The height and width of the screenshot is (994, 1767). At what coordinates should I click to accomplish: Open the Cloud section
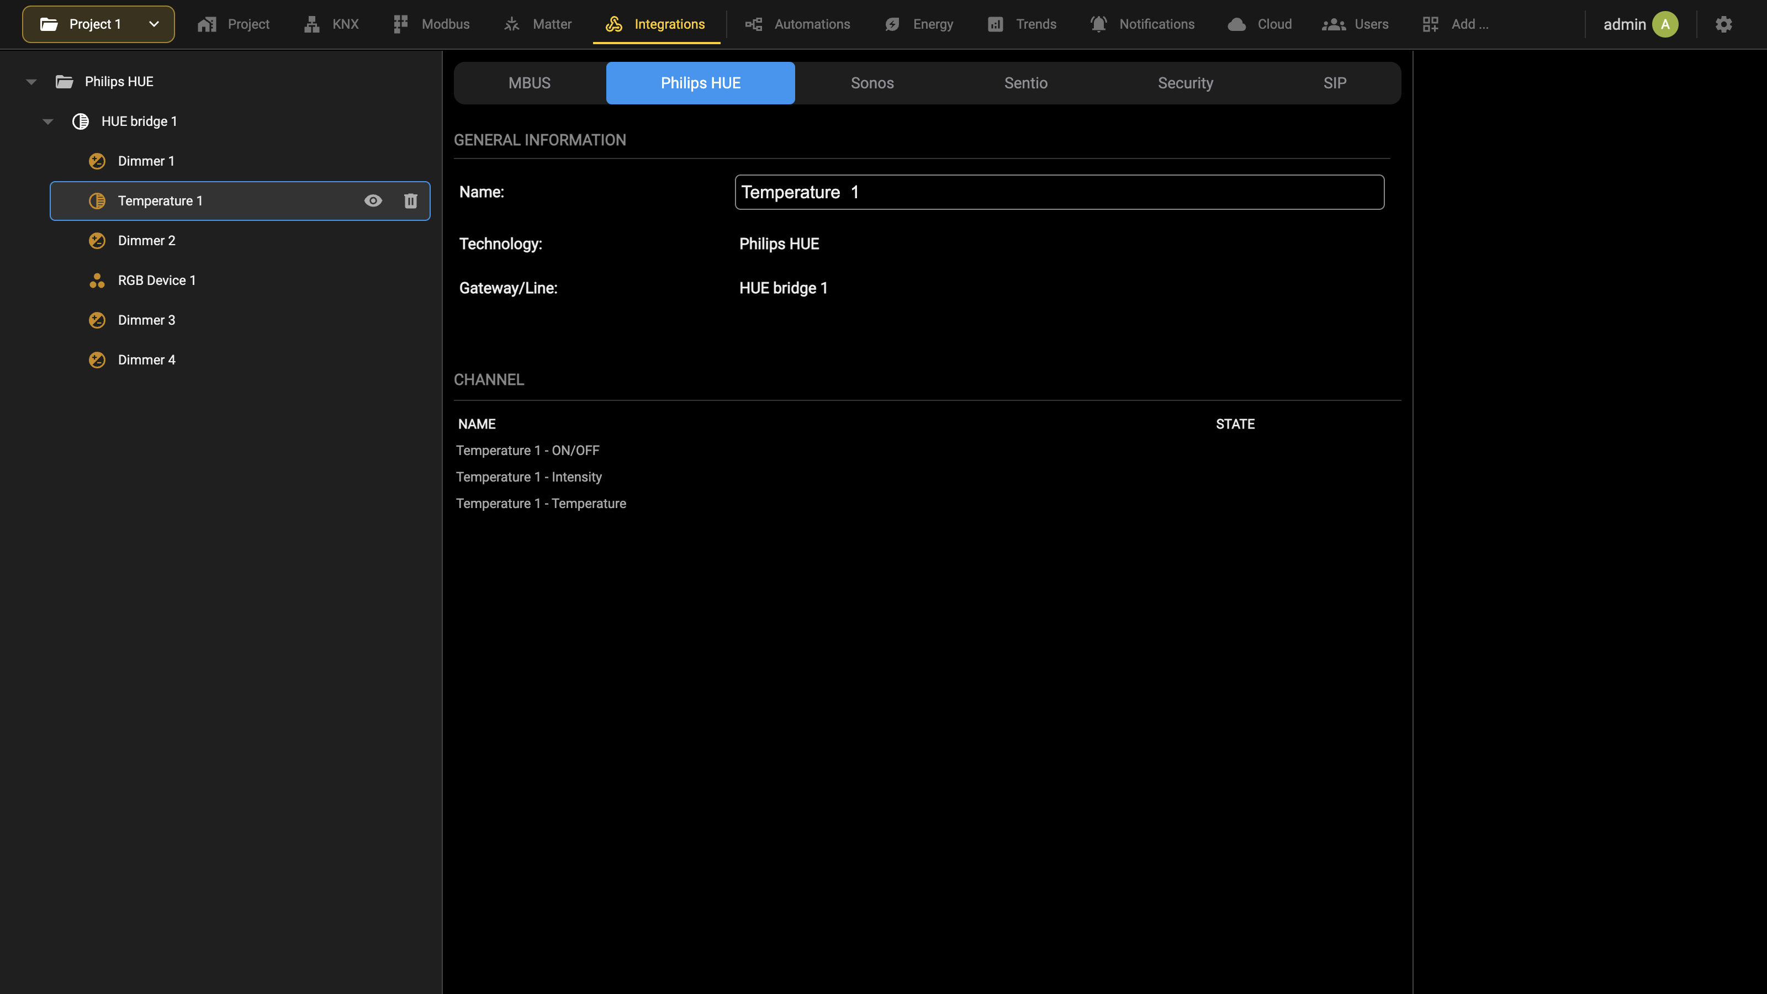pos(1260,24)
